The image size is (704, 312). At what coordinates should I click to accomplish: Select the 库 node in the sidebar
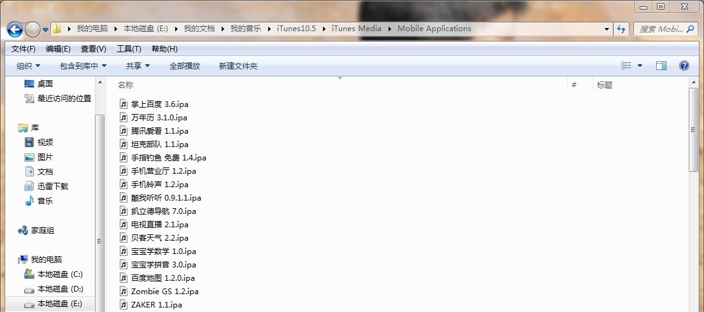34,128
